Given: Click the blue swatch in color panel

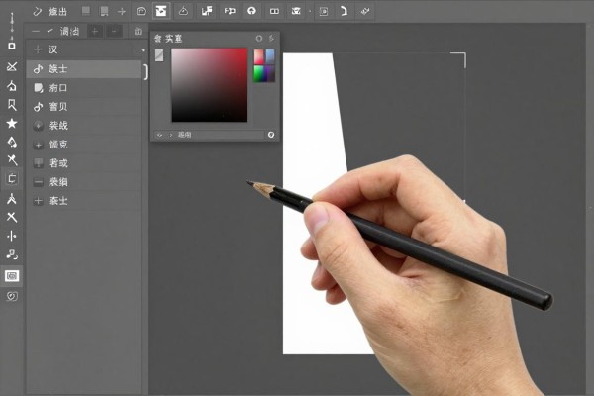Looking at the screenshot, I should tap(269, 56).
